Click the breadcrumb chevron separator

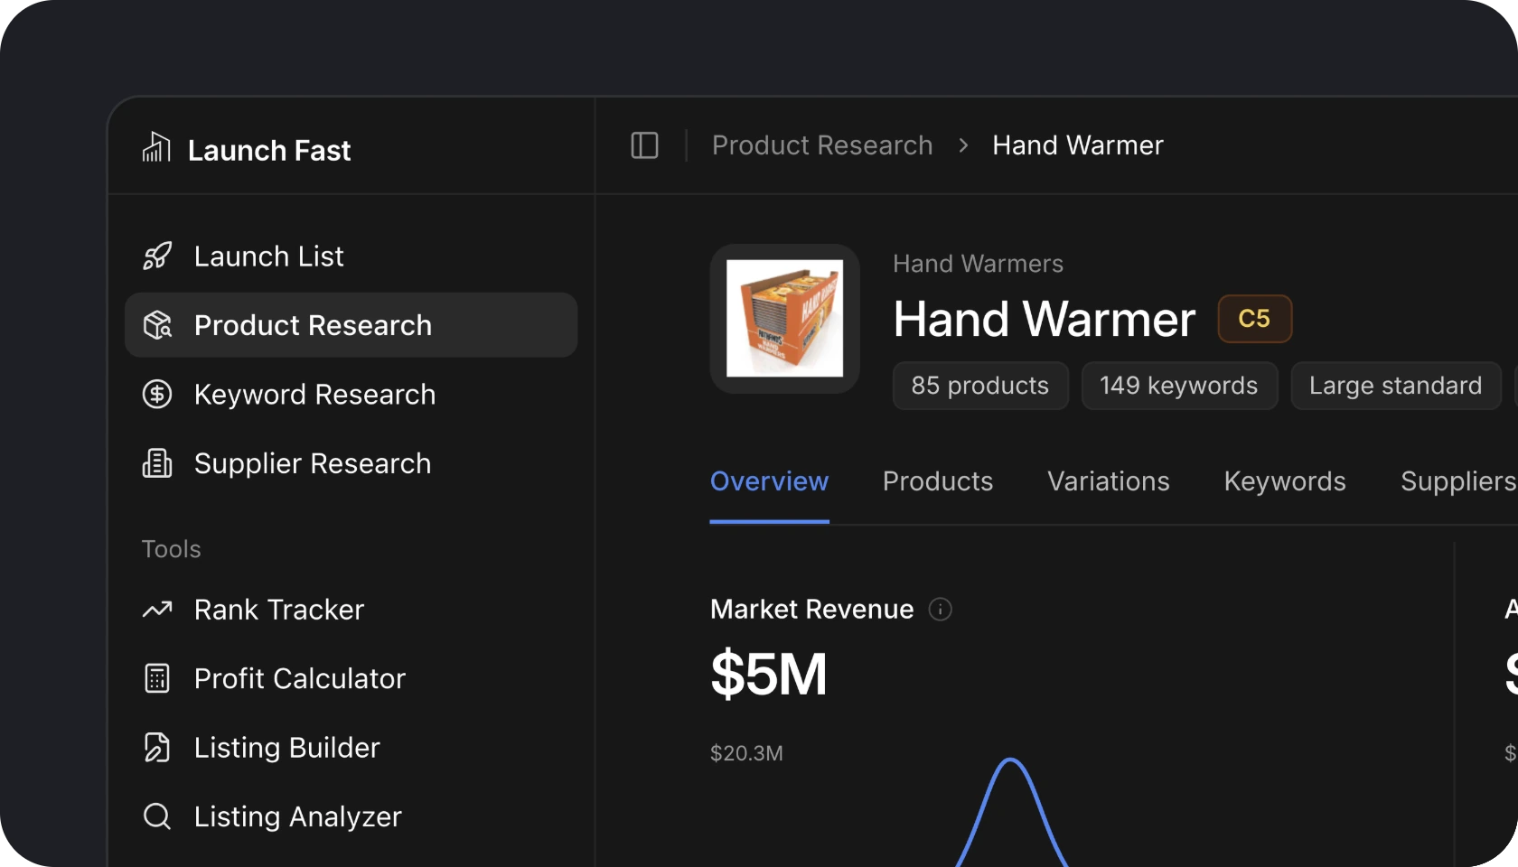coord(963,145)
